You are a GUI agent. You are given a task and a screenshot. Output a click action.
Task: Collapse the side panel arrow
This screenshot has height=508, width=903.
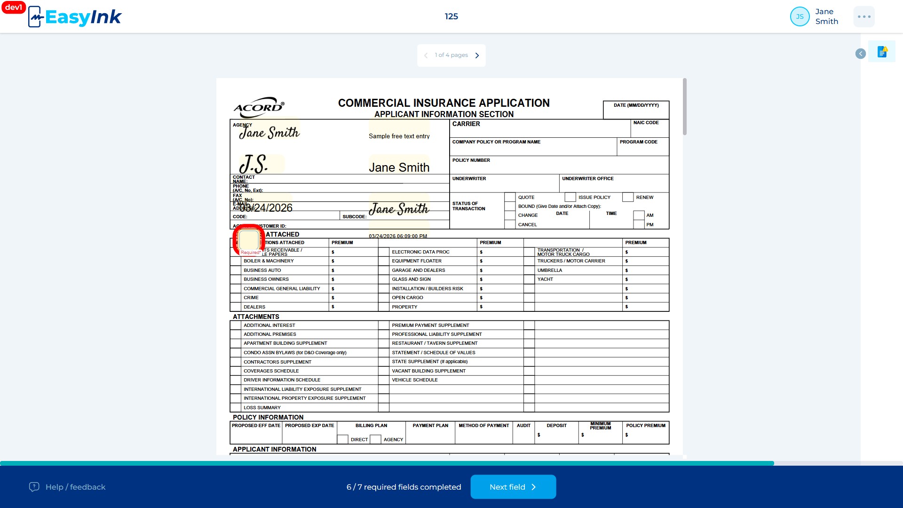[x=861, y=54]
